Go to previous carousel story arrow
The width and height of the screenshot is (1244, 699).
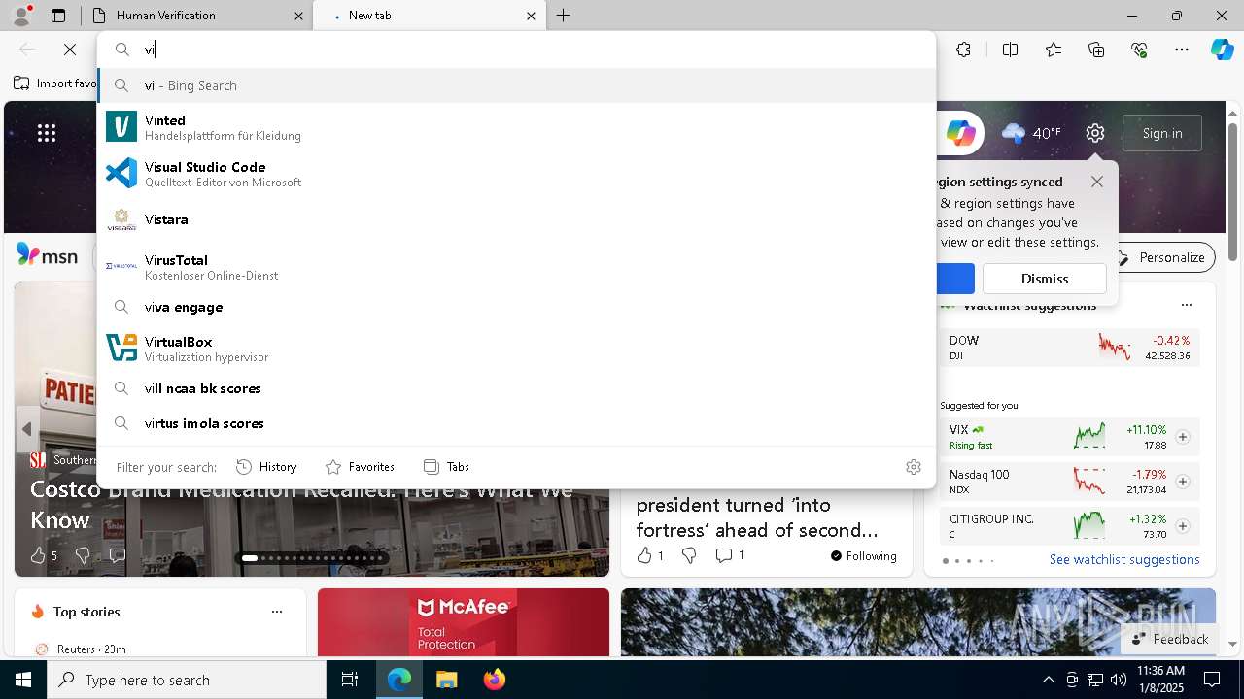coord(27,429)
